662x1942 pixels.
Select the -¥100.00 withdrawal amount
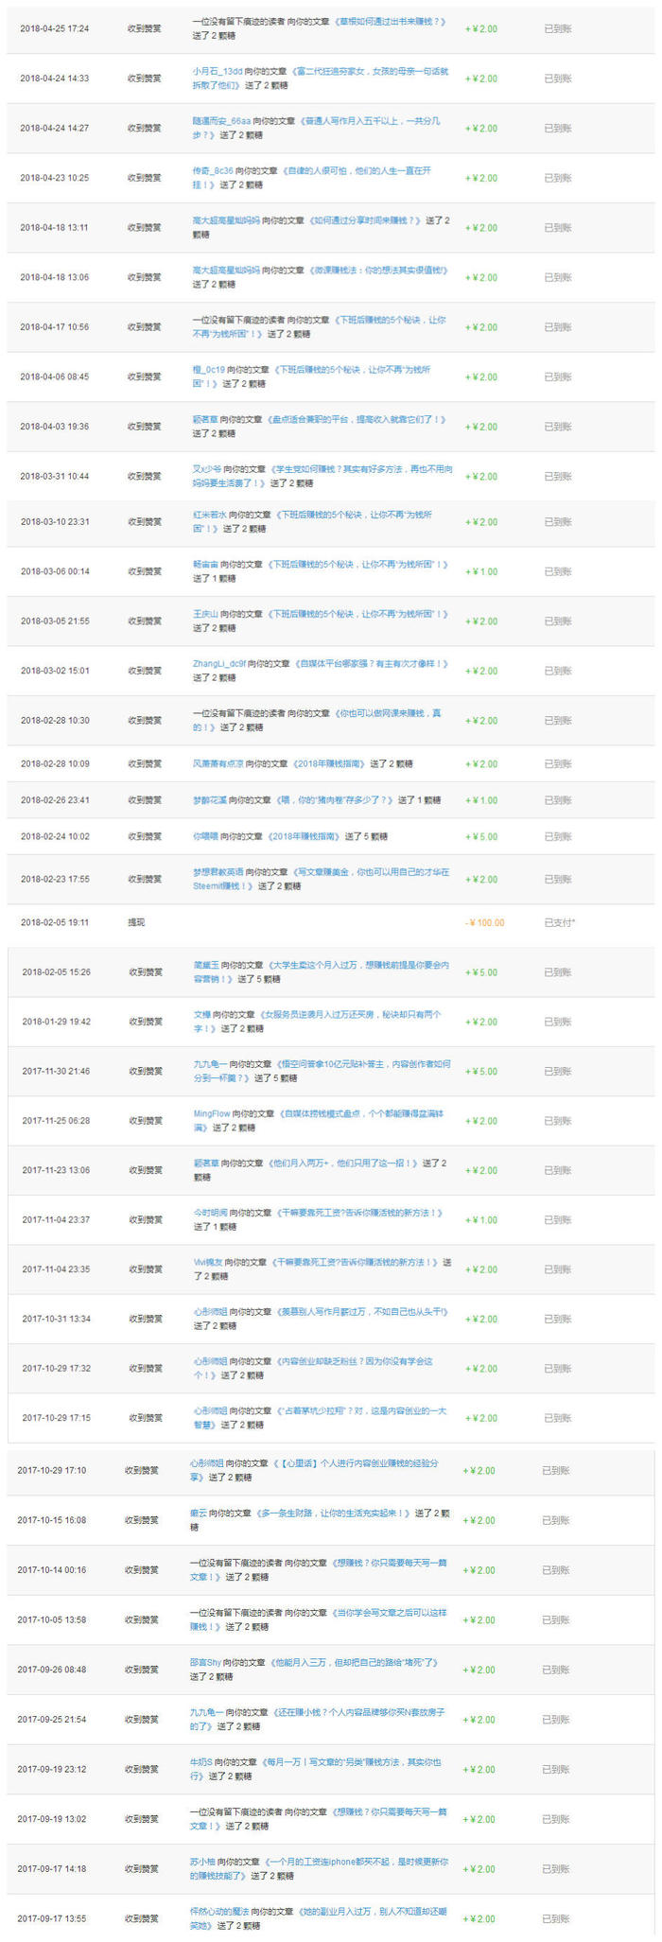485,922
